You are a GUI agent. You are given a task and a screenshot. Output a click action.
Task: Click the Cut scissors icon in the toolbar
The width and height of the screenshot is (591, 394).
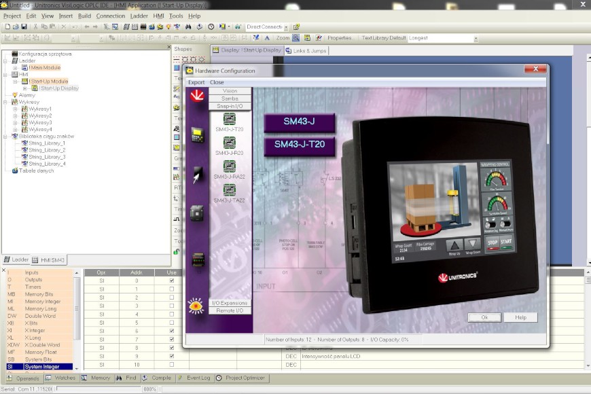35,26
